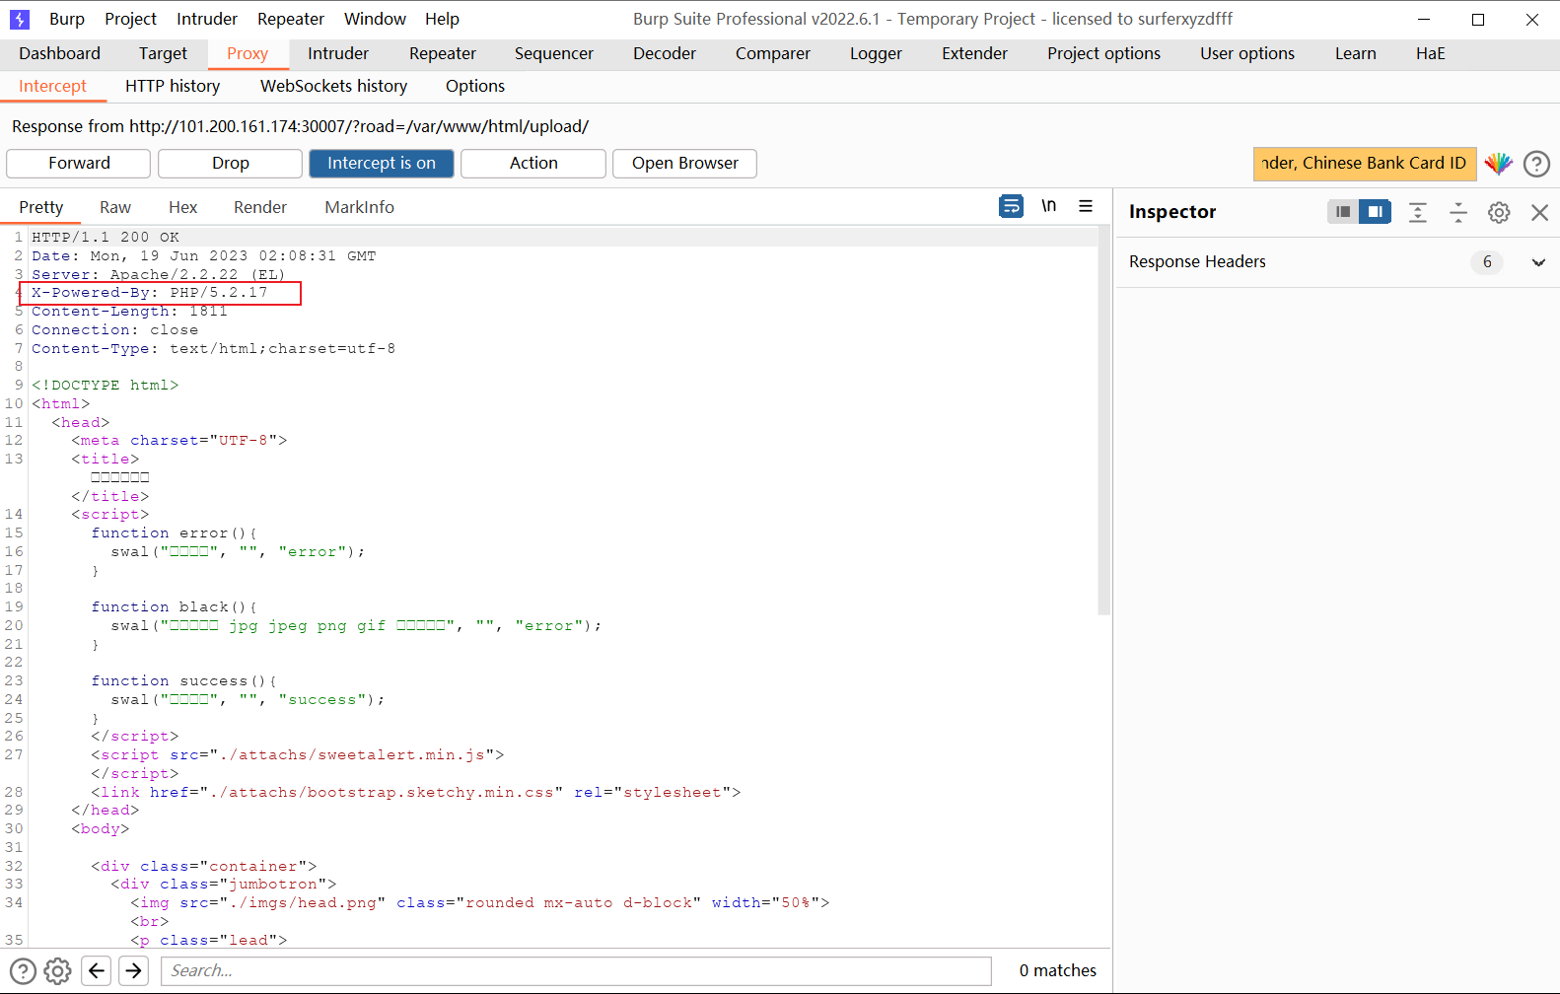This screenshot has height=994, width=1560.
Task: Click the Server: Apache header line
Action: 158,275
